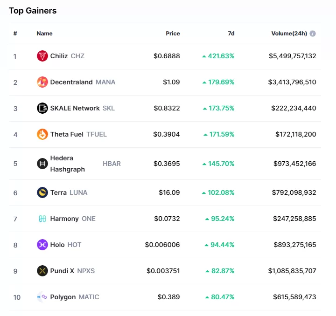Click the Holo HOT purple icon
This screenshot has height=316, width=336.
coord(42,245)
